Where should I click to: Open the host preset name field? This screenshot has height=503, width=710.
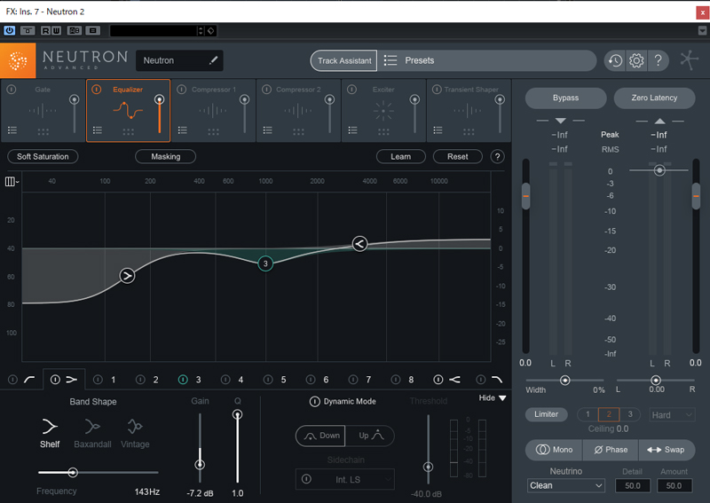153,30
